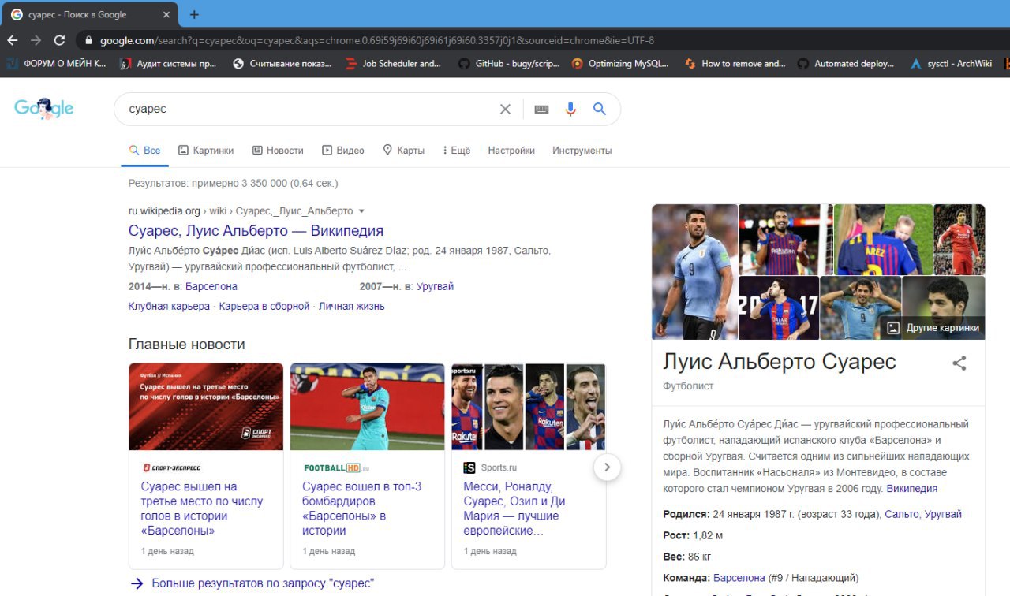Click Больше результатов по запросу суарес
1010x596 pixels.
coord(263,583)
